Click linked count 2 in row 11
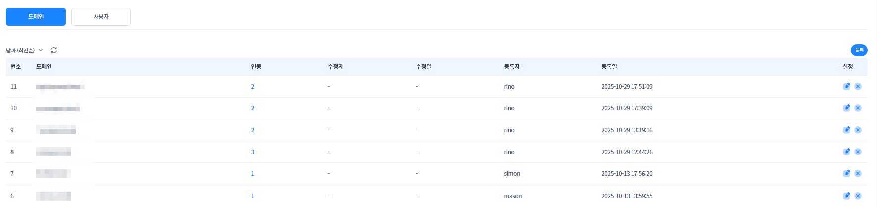This screenshot has width=877, height=206. point(252,87)
